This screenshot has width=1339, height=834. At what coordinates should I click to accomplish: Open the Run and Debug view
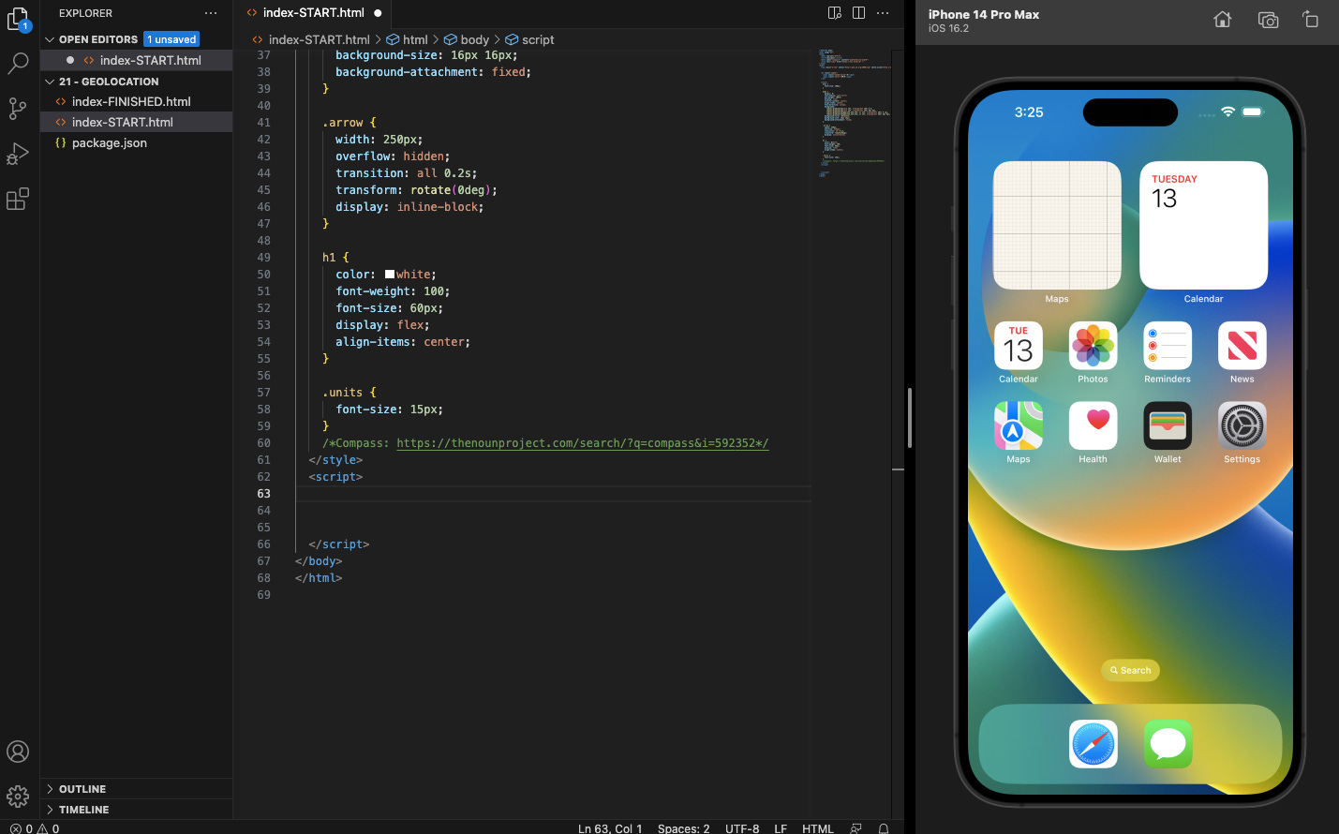pos(19,154)
